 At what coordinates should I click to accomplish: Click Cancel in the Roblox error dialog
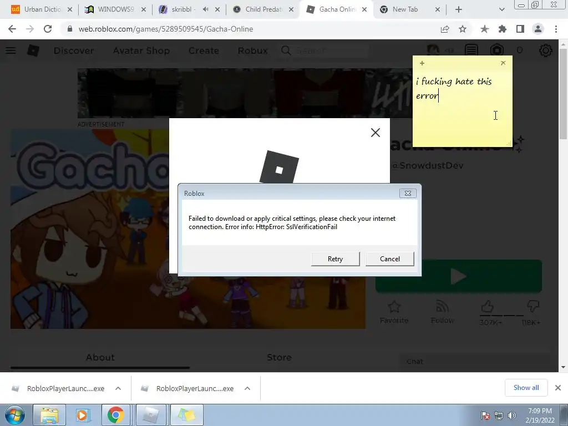[x=390, y=258]
